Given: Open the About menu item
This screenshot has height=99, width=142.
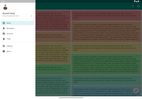Looking at the screenshot, I should click(x=18, y=51).
